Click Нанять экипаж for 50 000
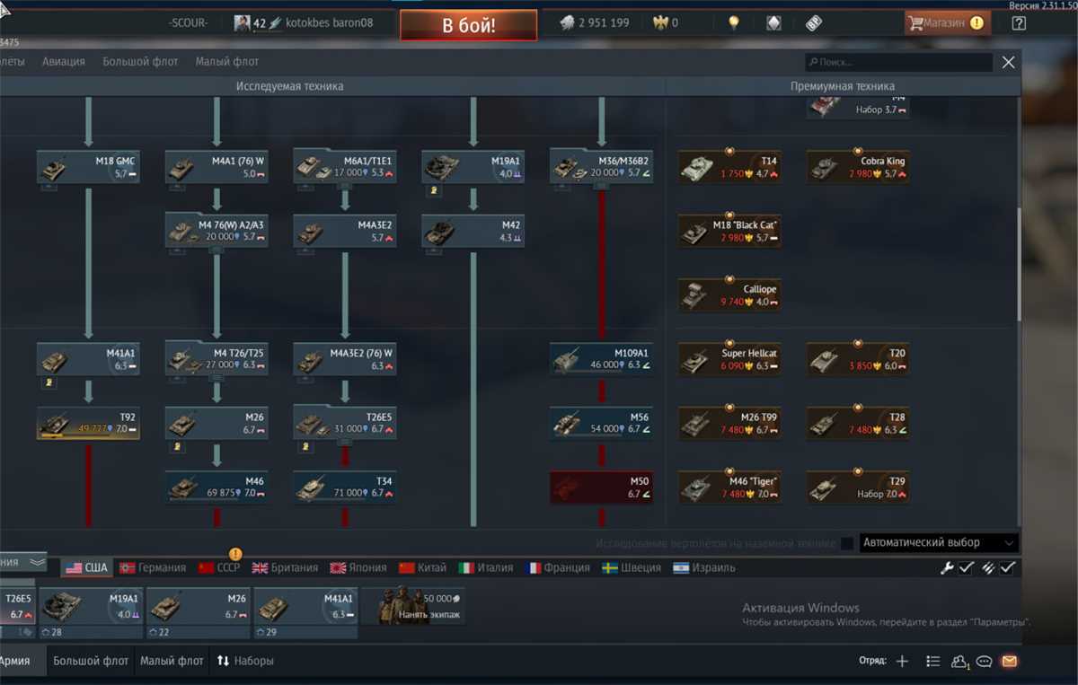This screenshot has width=1078, height=685. 414,606
